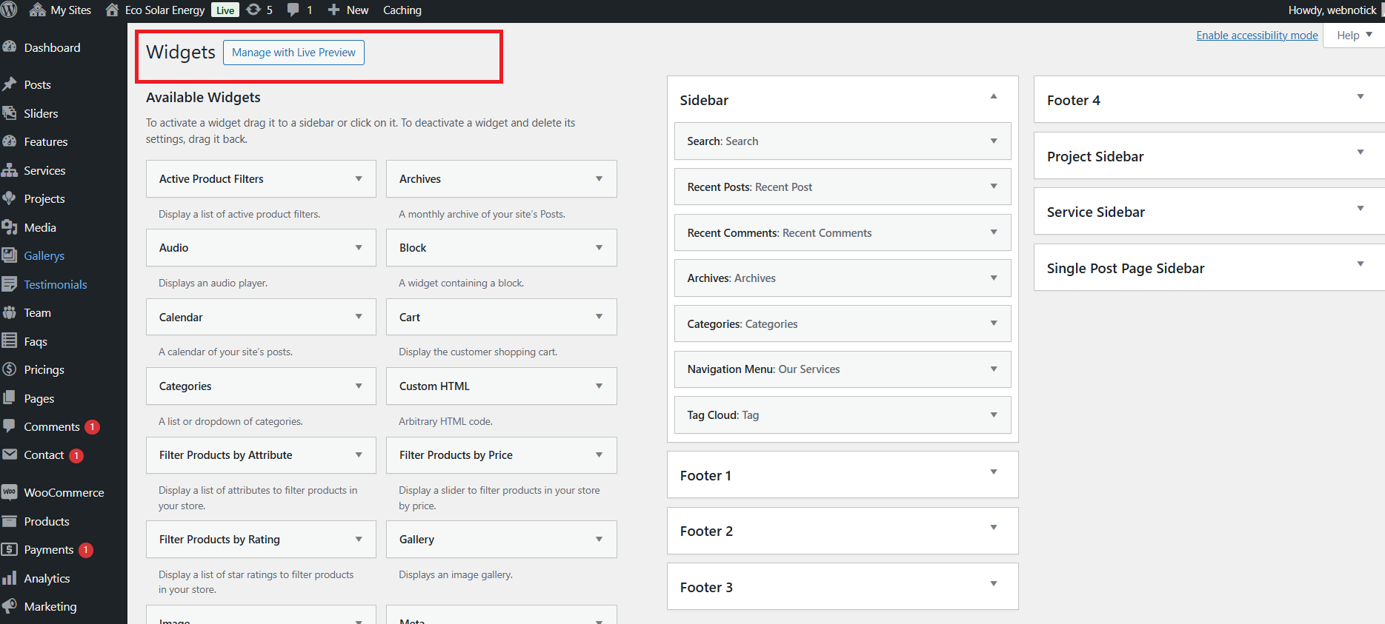The height and width of the screenshot is (624, 1385).
Task: Click the Dashboard gauge icon
Action: [10, 47]
